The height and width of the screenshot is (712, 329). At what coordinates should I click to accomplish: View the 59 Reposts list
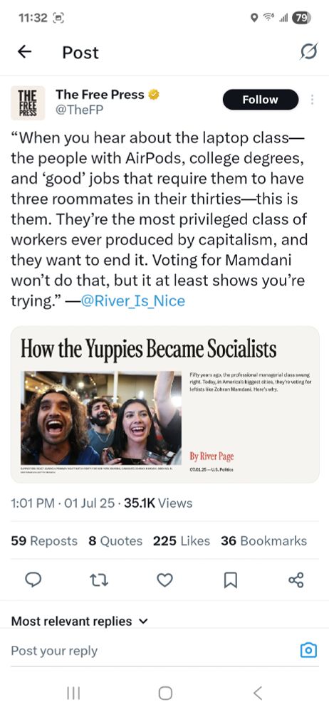pyautogui.click(x=44, y=541)
